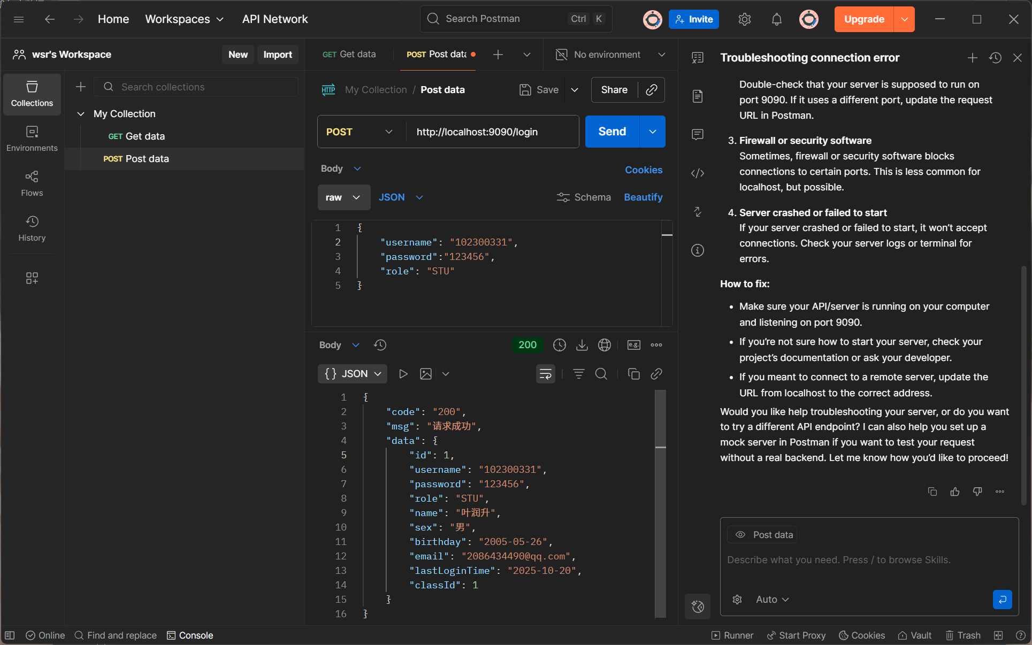The width and height of the screenshot is (1032, 645).
Task: Visualize the response with image icon
Action: pos(426,374)
